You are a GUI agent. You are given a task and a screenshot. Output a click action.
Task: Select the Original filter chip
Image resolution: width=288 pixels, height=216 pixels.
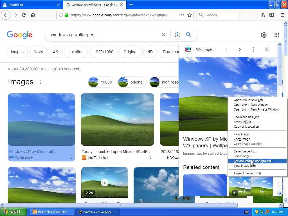pos(130,52)
